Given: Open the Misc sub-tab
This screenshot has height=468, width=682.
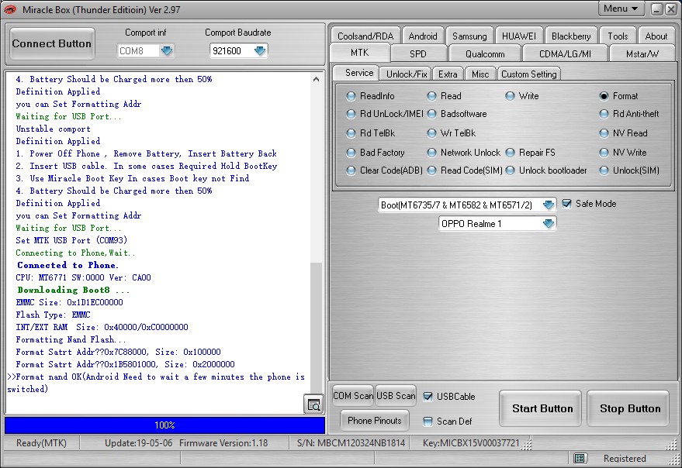Looking at the screenshot, I should click(x=480, y=74).
